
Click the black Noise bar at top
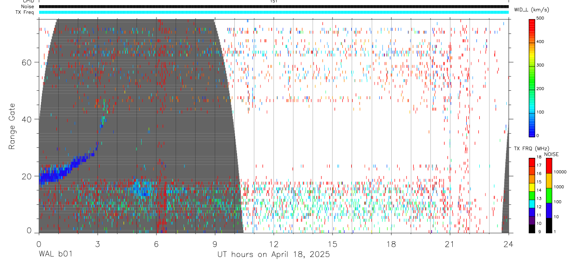coord(273,7)
